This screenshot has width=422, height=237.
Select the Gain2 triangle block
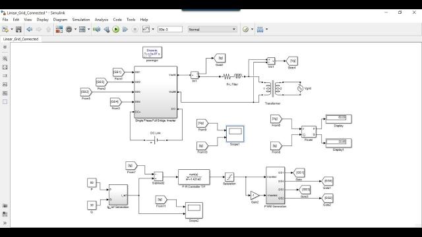tap(255, 196)
